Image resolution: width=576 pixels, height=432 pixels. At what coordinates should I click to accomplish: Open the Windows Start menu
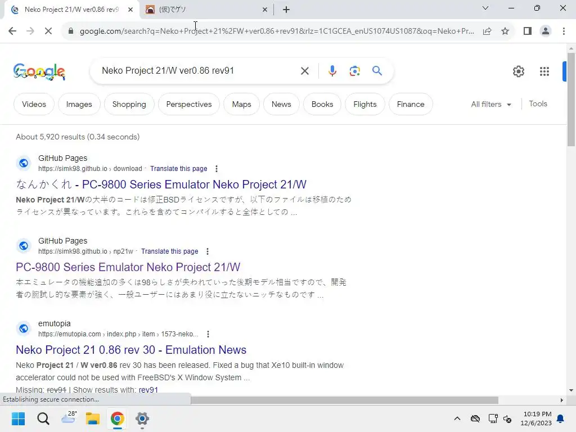coord(18,418)
